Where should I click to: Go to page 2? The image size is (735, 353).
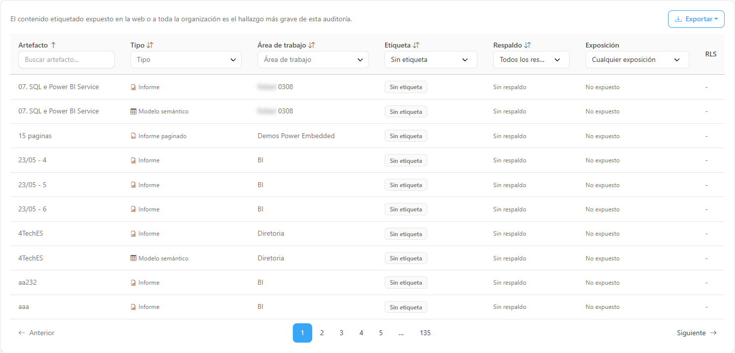pos(322,333)
